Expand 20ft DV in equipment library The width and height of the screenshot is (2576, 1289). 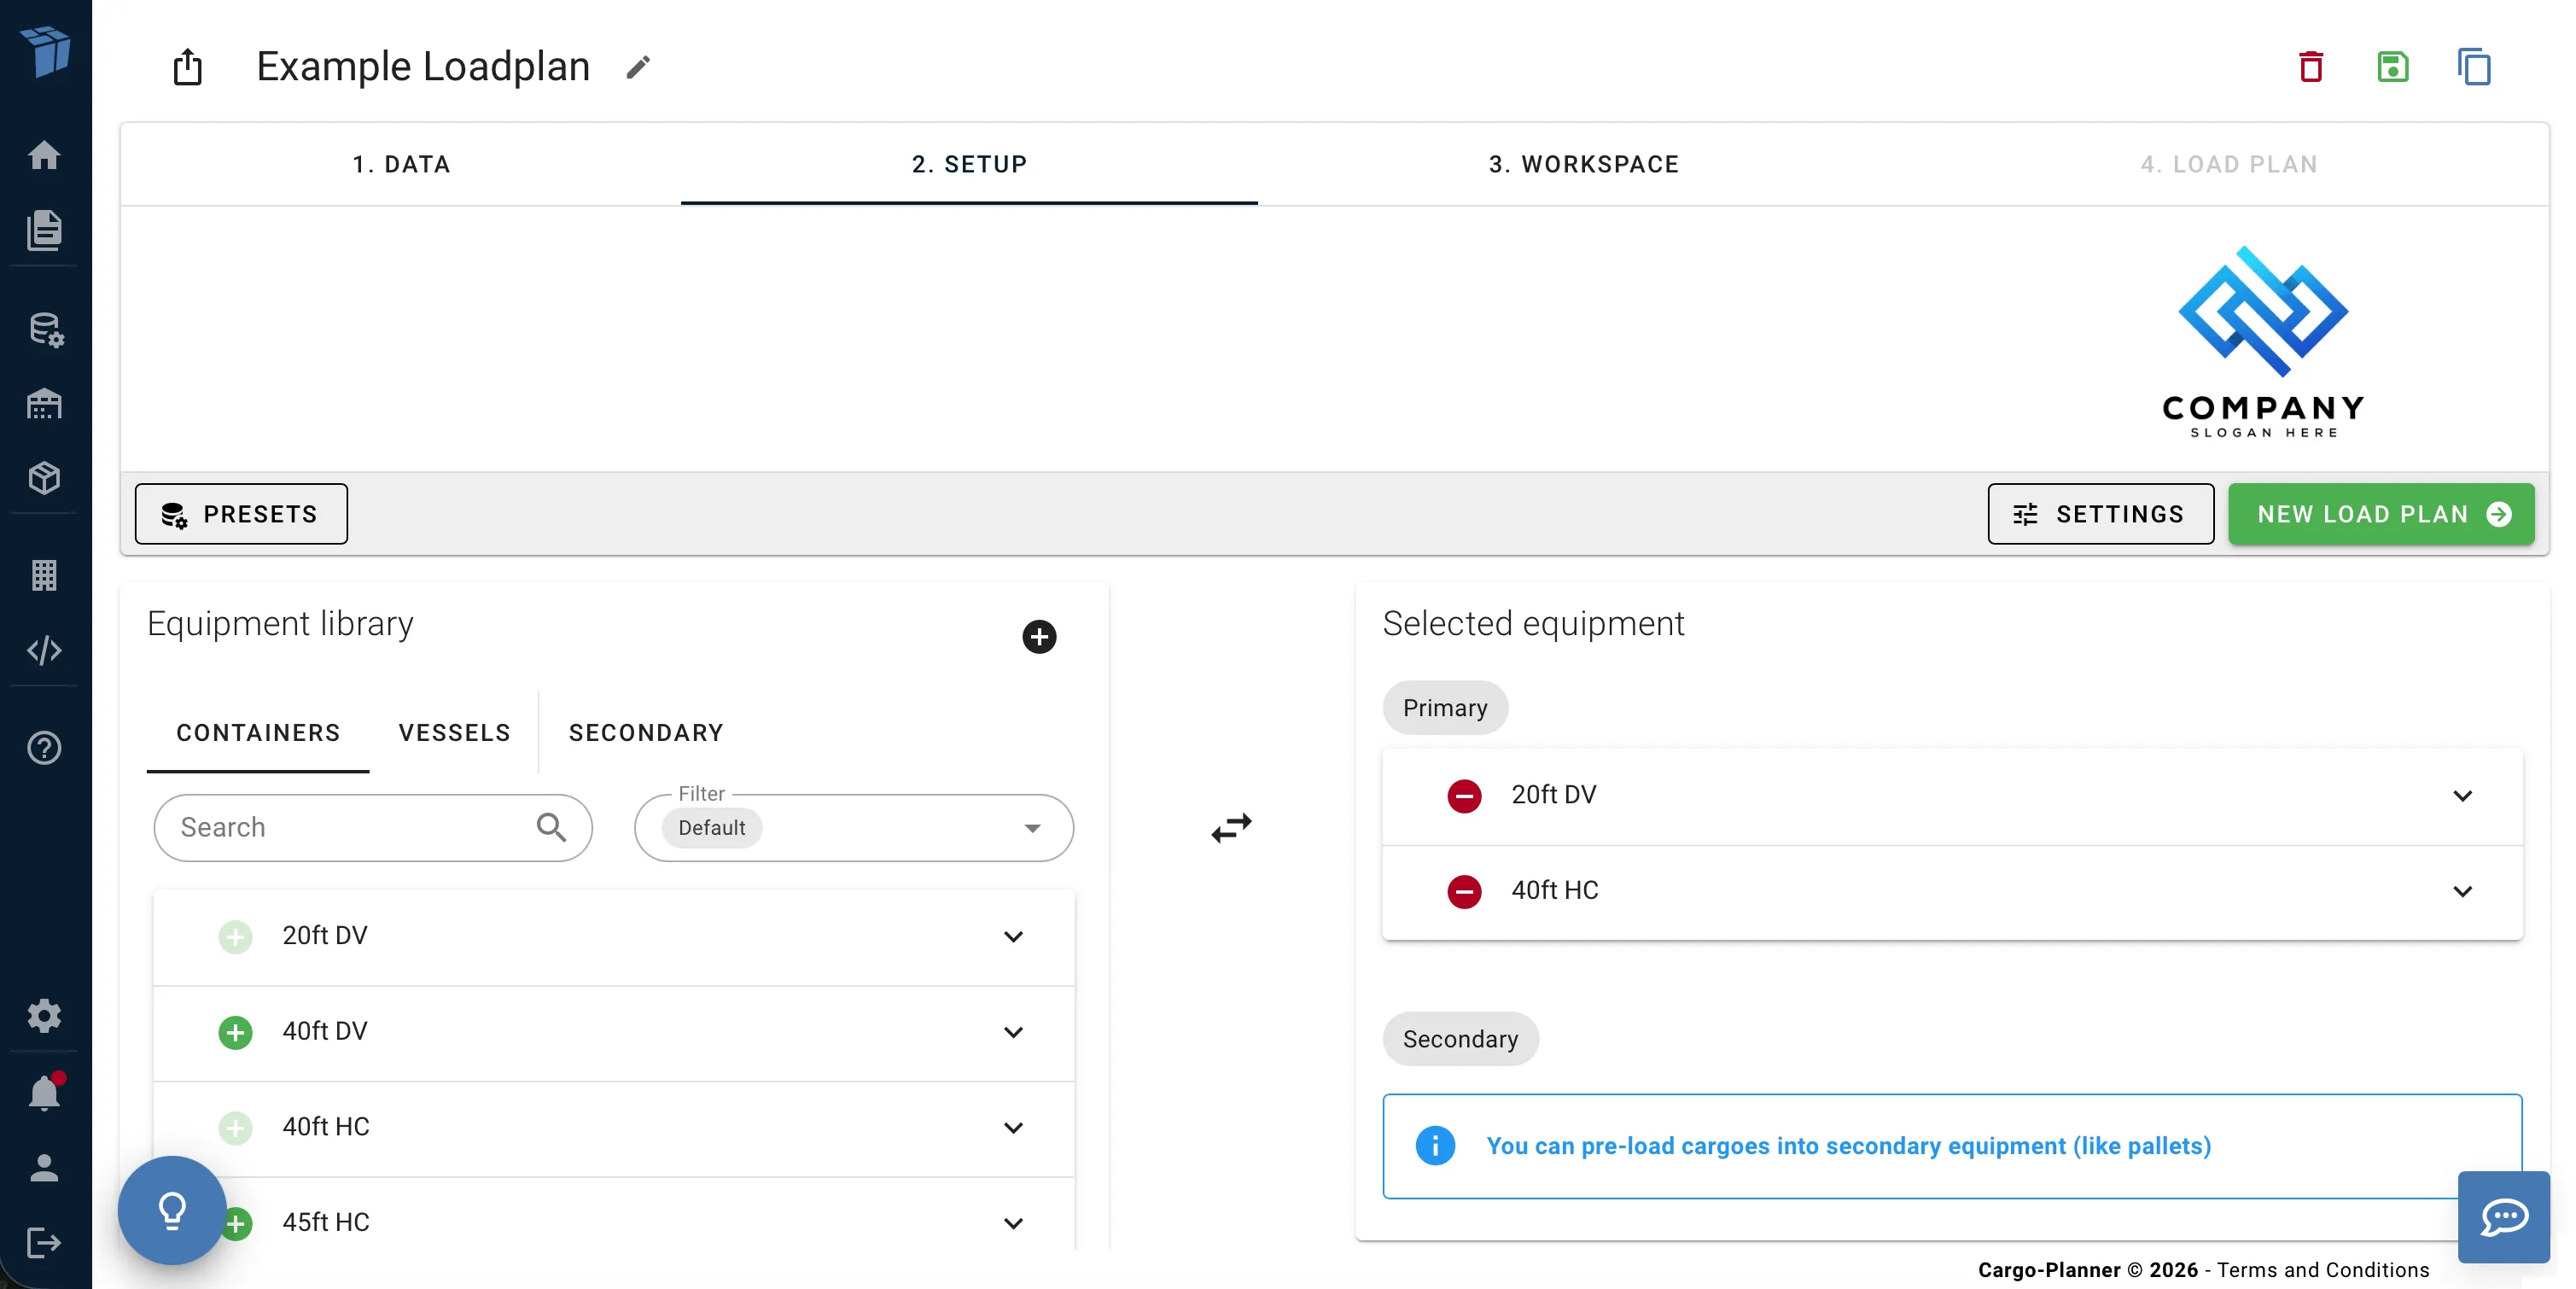click(x=1013, y=937)
